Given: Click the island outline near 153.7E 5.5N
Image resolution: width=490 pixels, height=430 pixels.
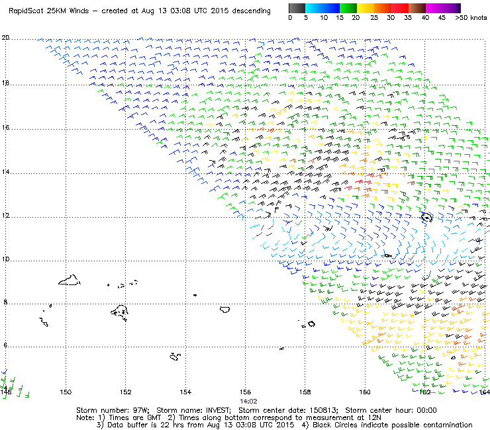Looking at the screenshot, I should [175, 357].
